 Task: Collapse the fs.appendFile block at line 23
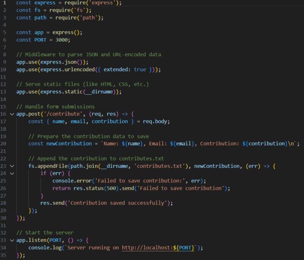12,166
